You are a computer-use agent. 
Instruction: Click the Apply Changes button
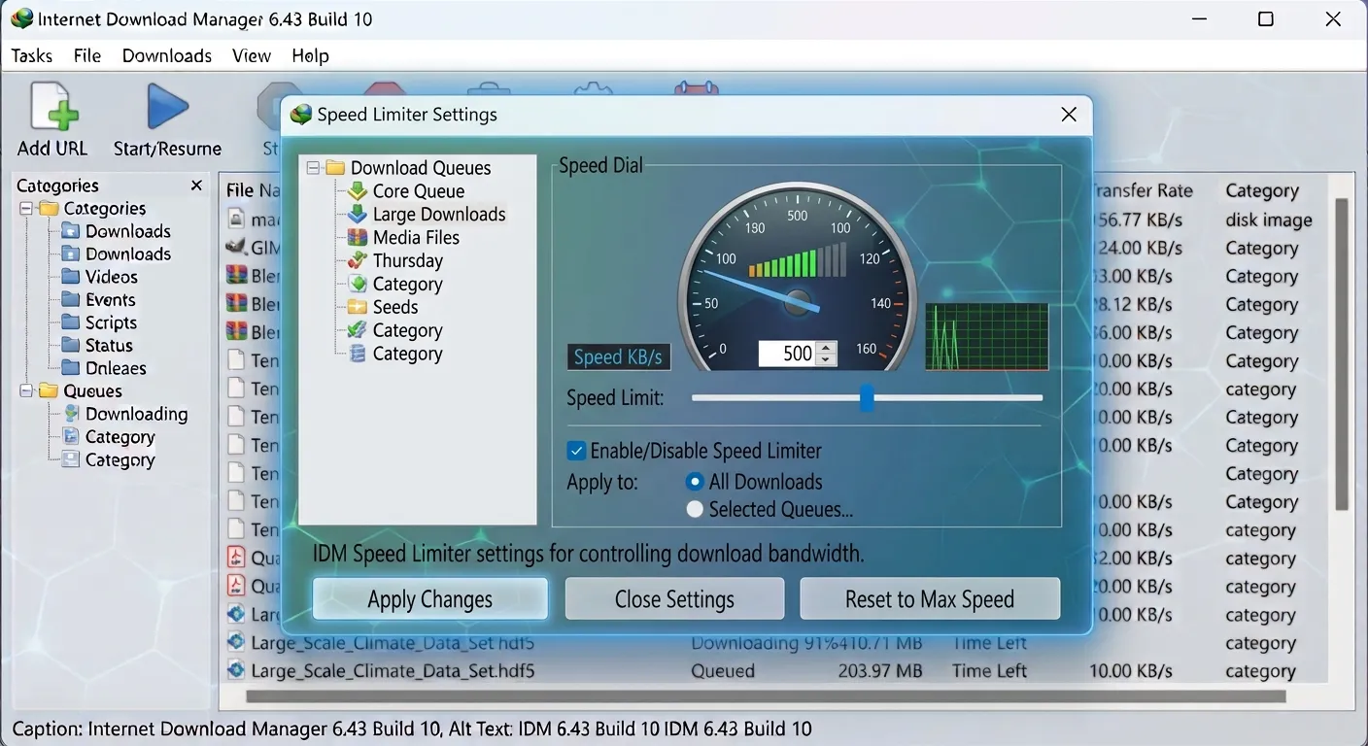click(429, 599)
